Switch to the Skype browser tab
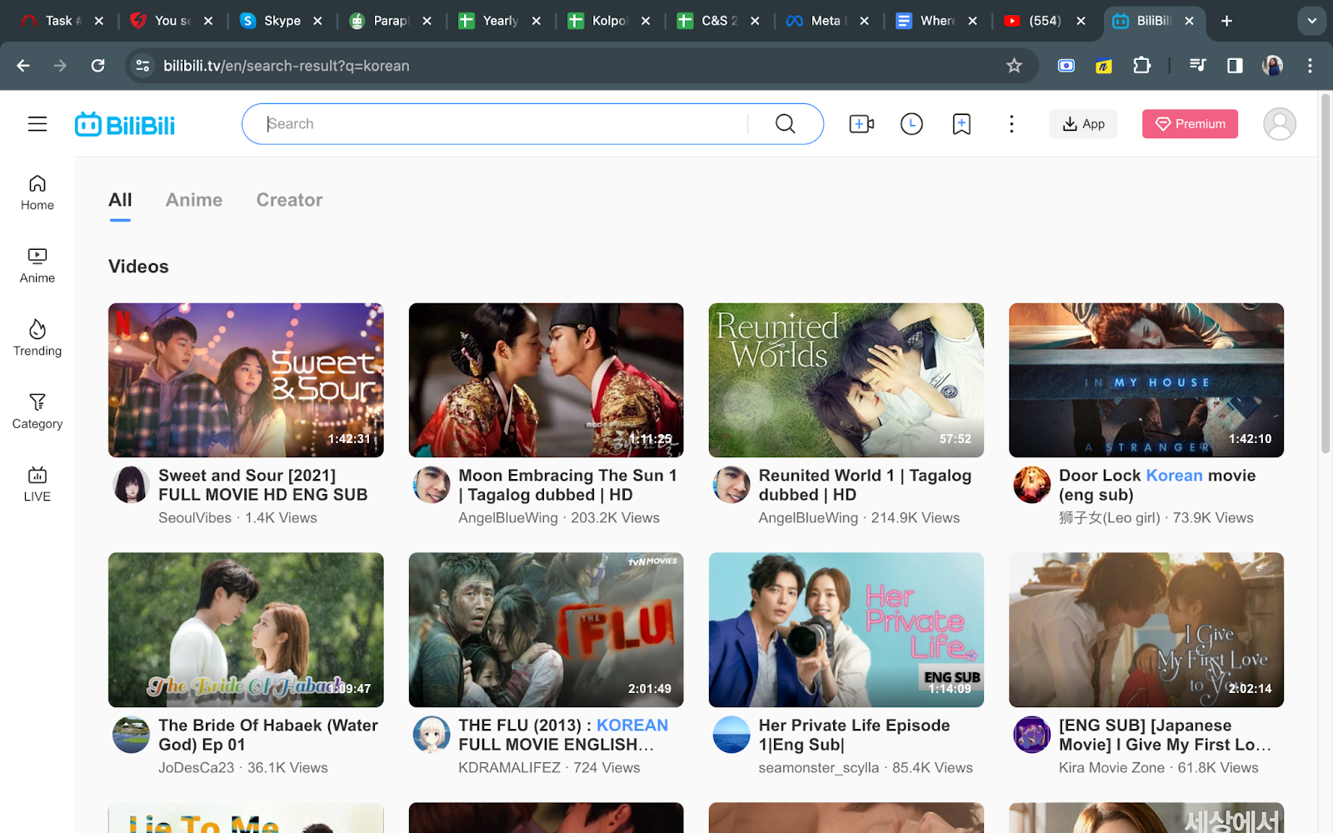The image size is (1333, 833). tap(282, 21)
